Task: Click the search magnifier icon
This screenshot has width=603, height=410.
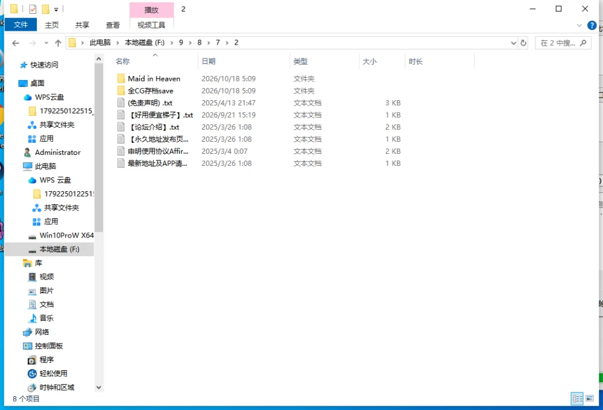Action: (583, 43)
